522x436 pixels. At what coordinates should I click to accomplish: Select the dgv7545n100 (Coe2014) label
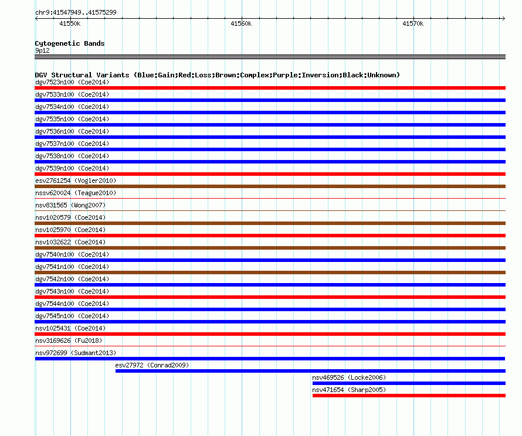(72, 316)
